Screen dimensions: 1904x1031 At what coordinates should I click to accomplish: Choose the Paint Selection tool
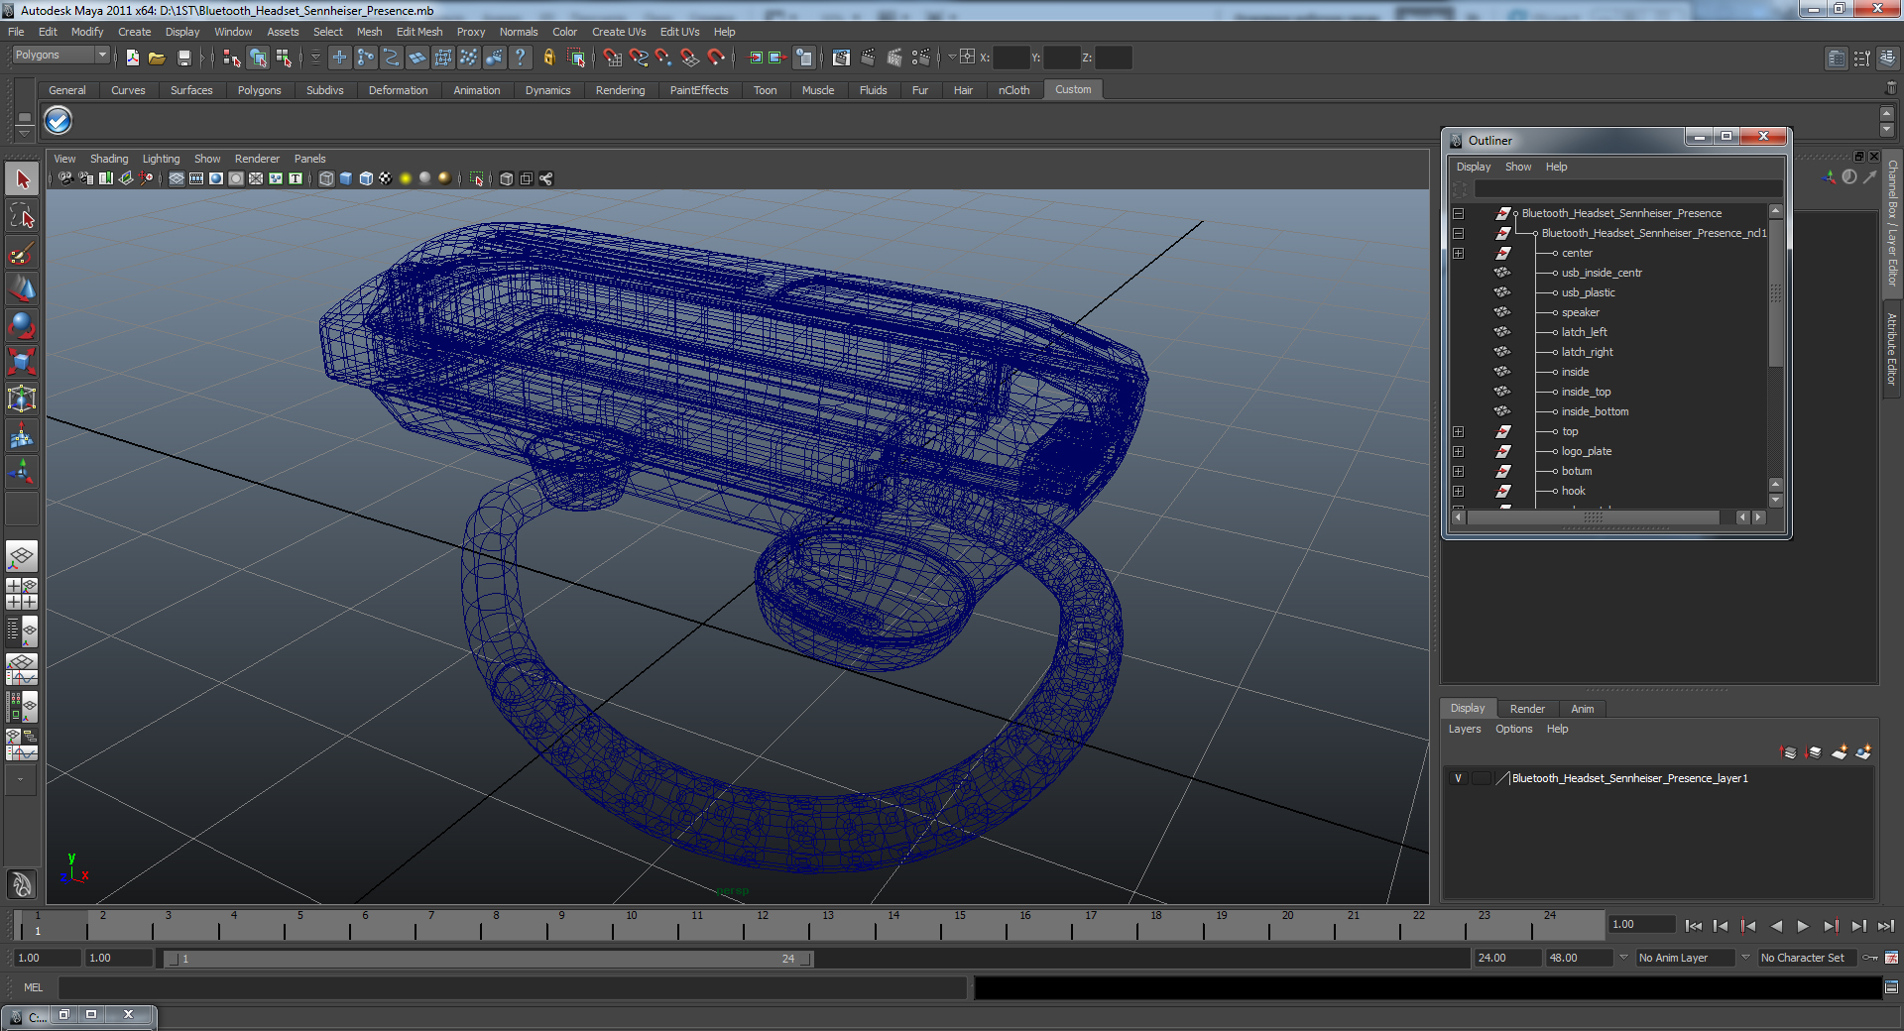click(22, 253)
